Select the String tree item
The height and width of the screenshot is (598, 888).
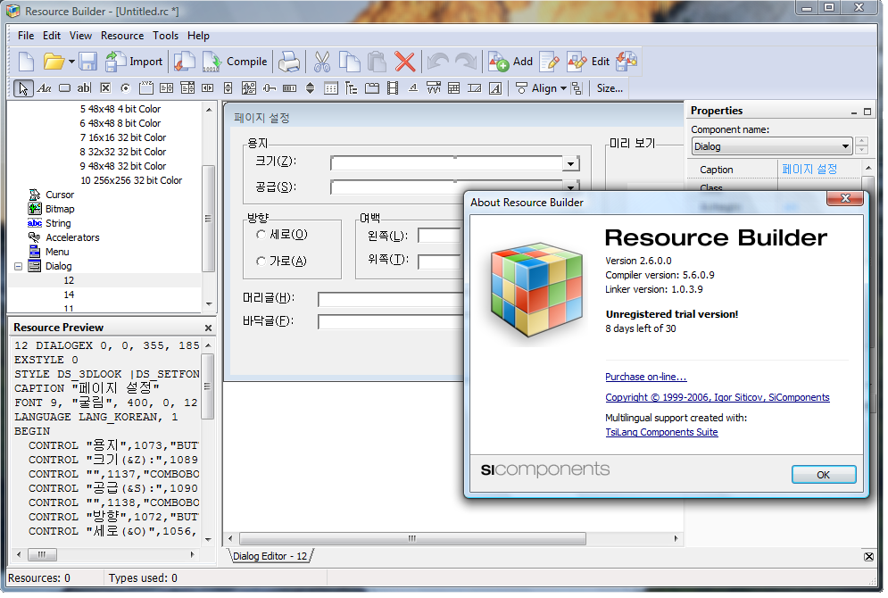(x=58, y=223)
